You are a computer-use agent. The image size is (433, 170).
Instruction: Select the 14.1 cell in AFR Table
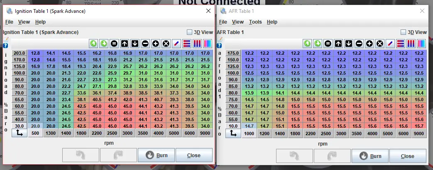[280, 93]
